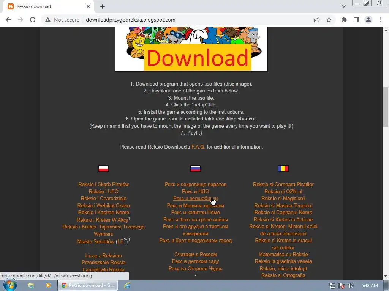Open Reksio i Kapitan Nemo link
The height and width of the screenshot is (291, 389).
[103, 213]
